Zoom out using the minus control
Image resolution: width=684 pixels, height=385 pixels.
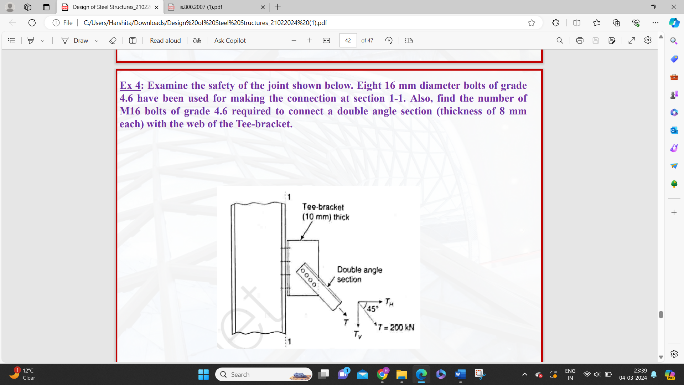pyautogui.click(x=294, y=40)
